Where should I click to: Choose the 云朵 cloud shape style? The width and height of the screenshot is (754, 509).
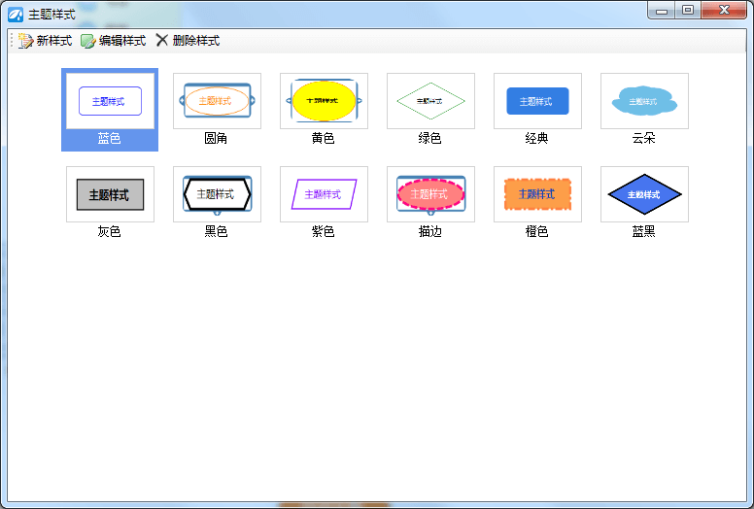pos(644,101)
